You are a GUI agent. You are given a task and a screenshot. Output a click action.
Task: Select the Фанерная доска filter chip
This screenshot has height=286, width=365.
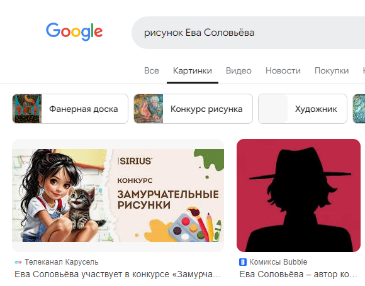pos(70,109)
